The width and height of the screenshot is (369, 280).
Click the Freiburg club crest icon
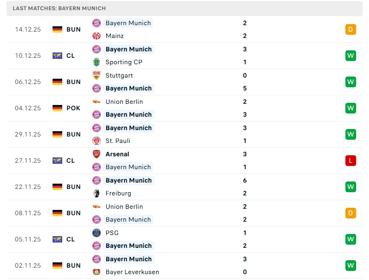(97, 193)
